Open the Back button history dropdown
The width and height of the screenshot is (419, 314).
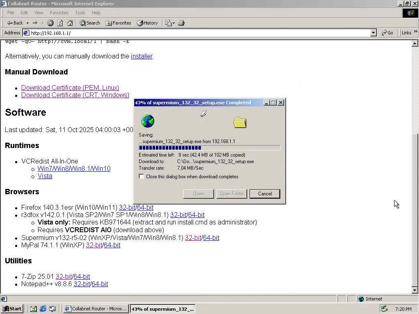click(x=27, y=23)
